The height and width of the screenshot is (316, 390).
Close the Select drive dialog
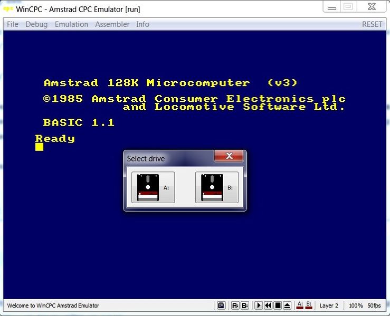[229, 156]
